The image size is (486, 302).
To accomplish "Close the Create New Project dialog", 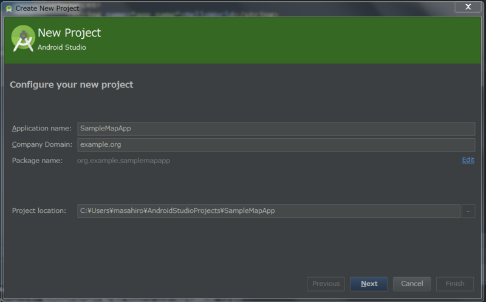I will point(468,7).
